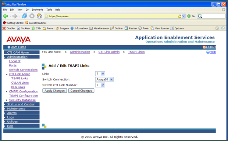Viewport: 228px width, 141px height.
Task: Open the CSS toolbar menu
Action: click(x=37, y=28)
